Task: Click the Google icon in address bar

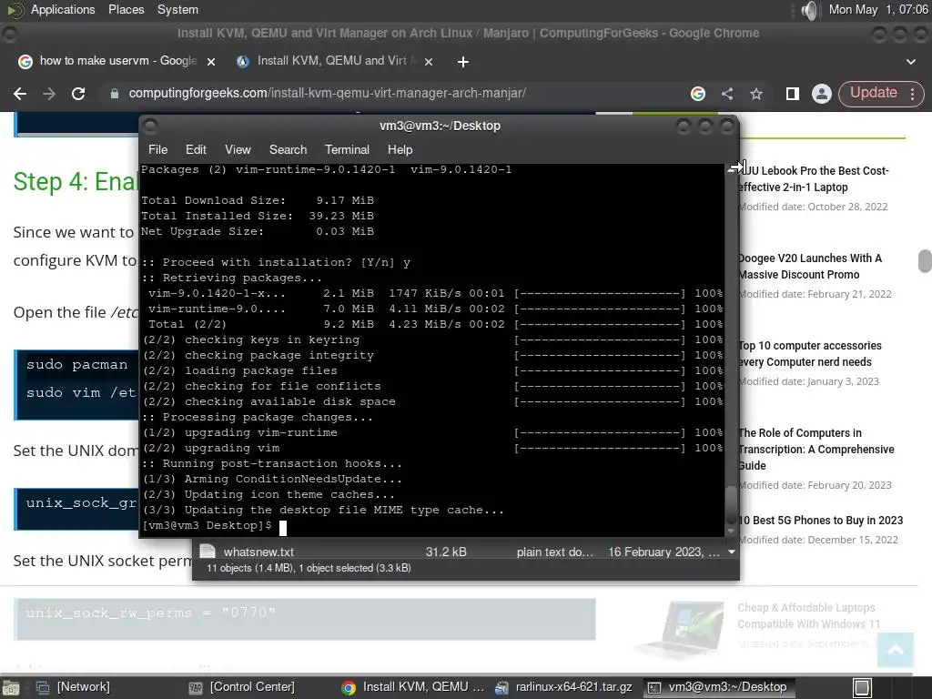Action: pos(698,94)
